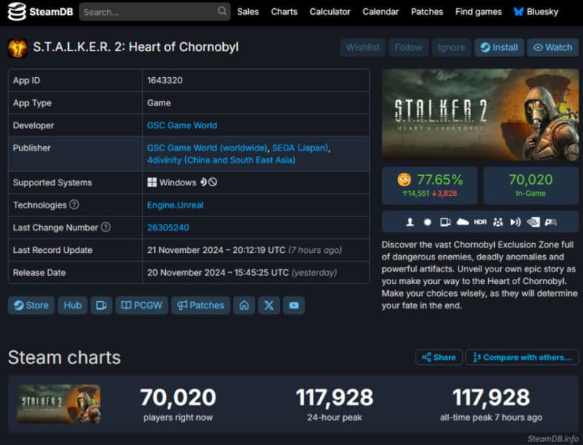The image size is (583, 445).
Task: Click the Remote Play streaming icon
Action: 516,222
